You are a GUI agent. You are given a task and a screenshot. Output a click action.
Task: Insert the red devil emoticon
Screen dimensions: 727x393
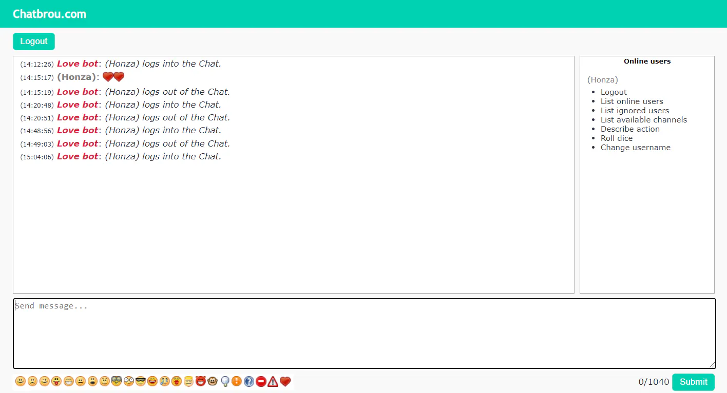click(x=201, y=381)
